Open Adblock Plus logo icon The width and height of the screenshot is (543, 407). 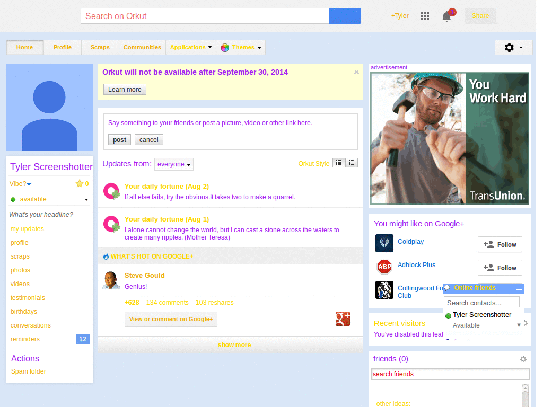pos(384,267)
